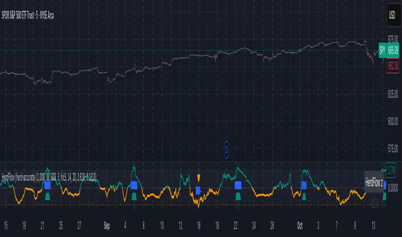Click date 13 on the time axis
The image size is (402, 237).
pyautogui.click(x=373, y=226)
